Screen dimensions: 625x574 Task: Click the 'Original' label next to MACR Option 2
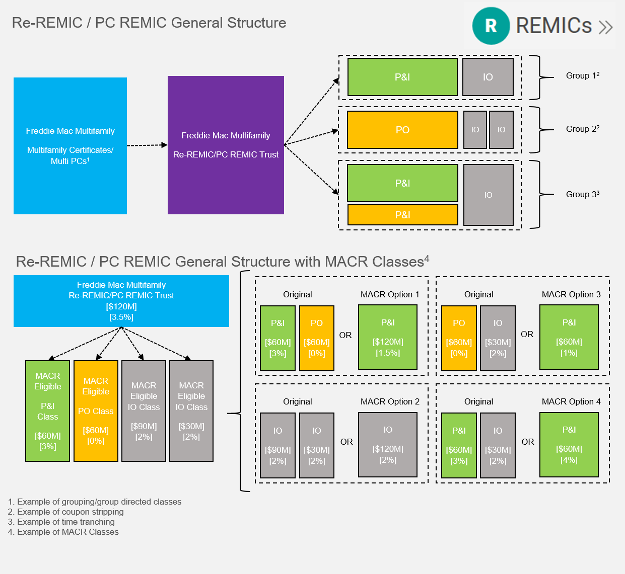coord(297,401)
